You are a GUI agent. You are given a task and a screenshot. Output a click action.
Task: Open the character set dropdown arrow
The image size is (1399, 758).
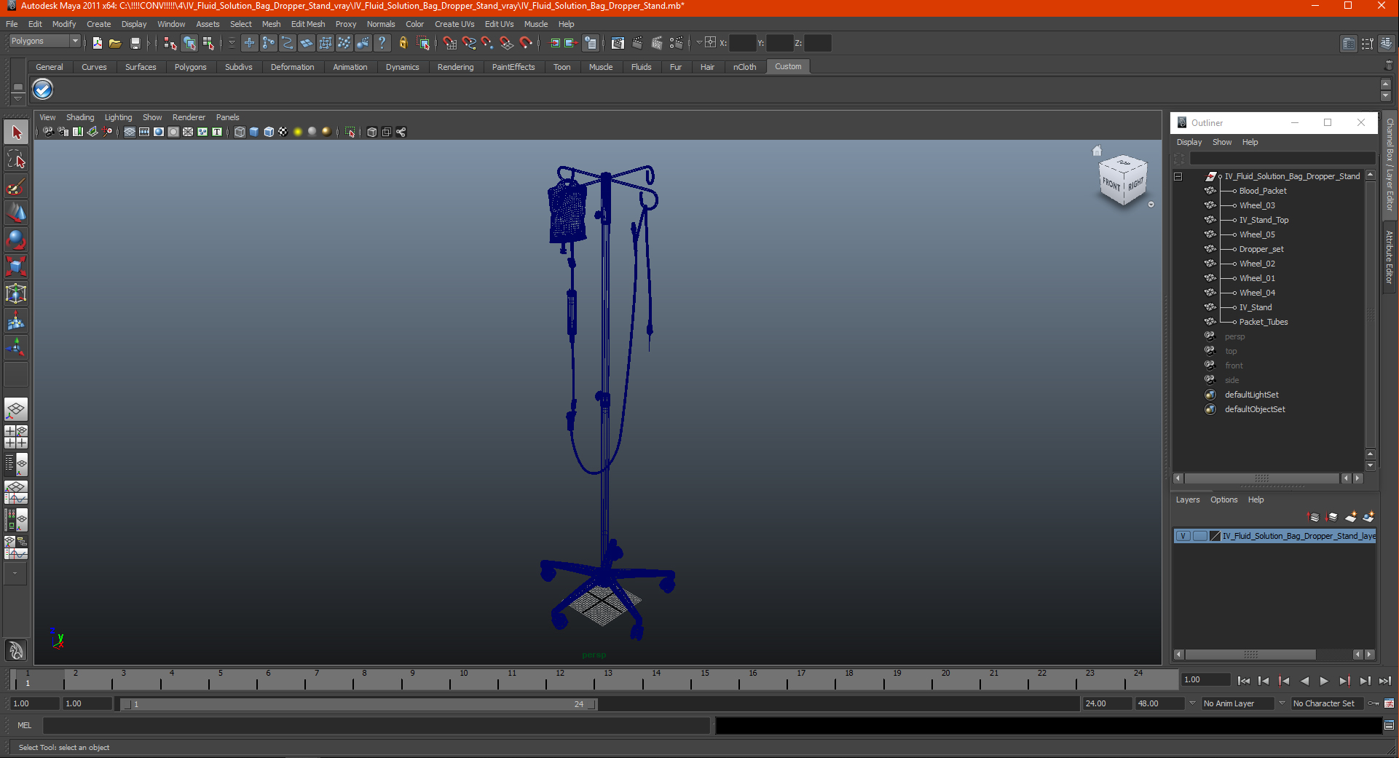pyautogui.click(x=1282, y=703)
